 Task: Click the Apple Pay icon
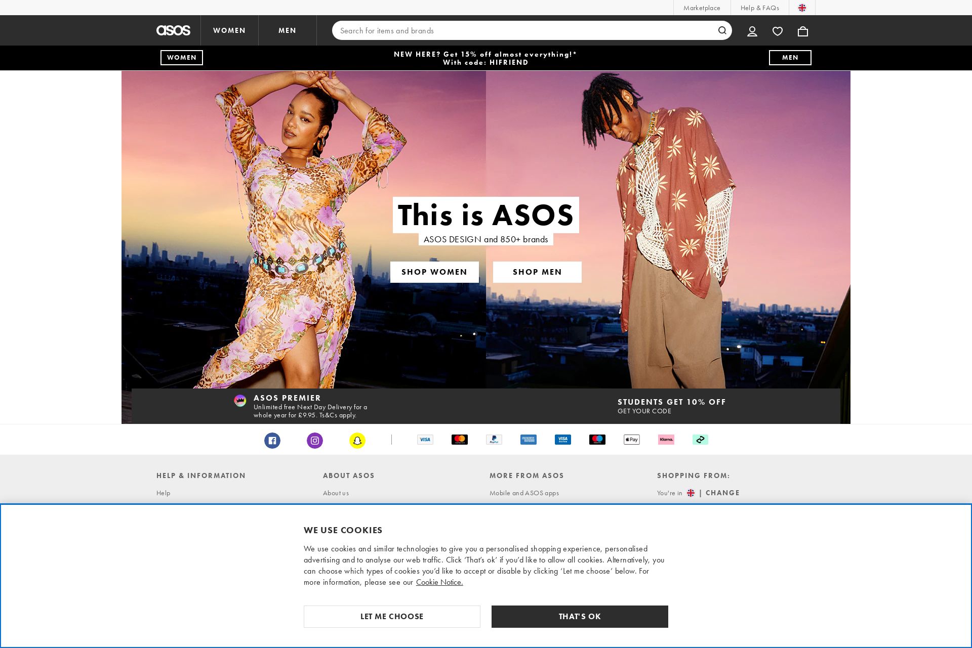pos(632,440)
